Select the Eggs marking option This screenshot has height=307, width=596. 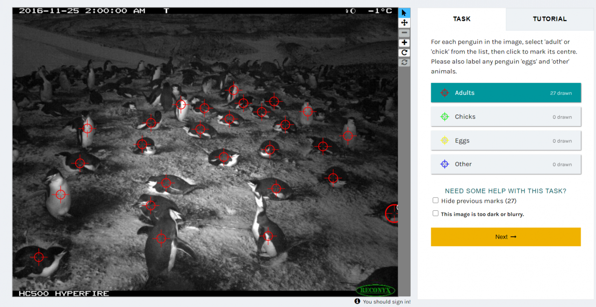pyautogui.click(x=506, y=140)
